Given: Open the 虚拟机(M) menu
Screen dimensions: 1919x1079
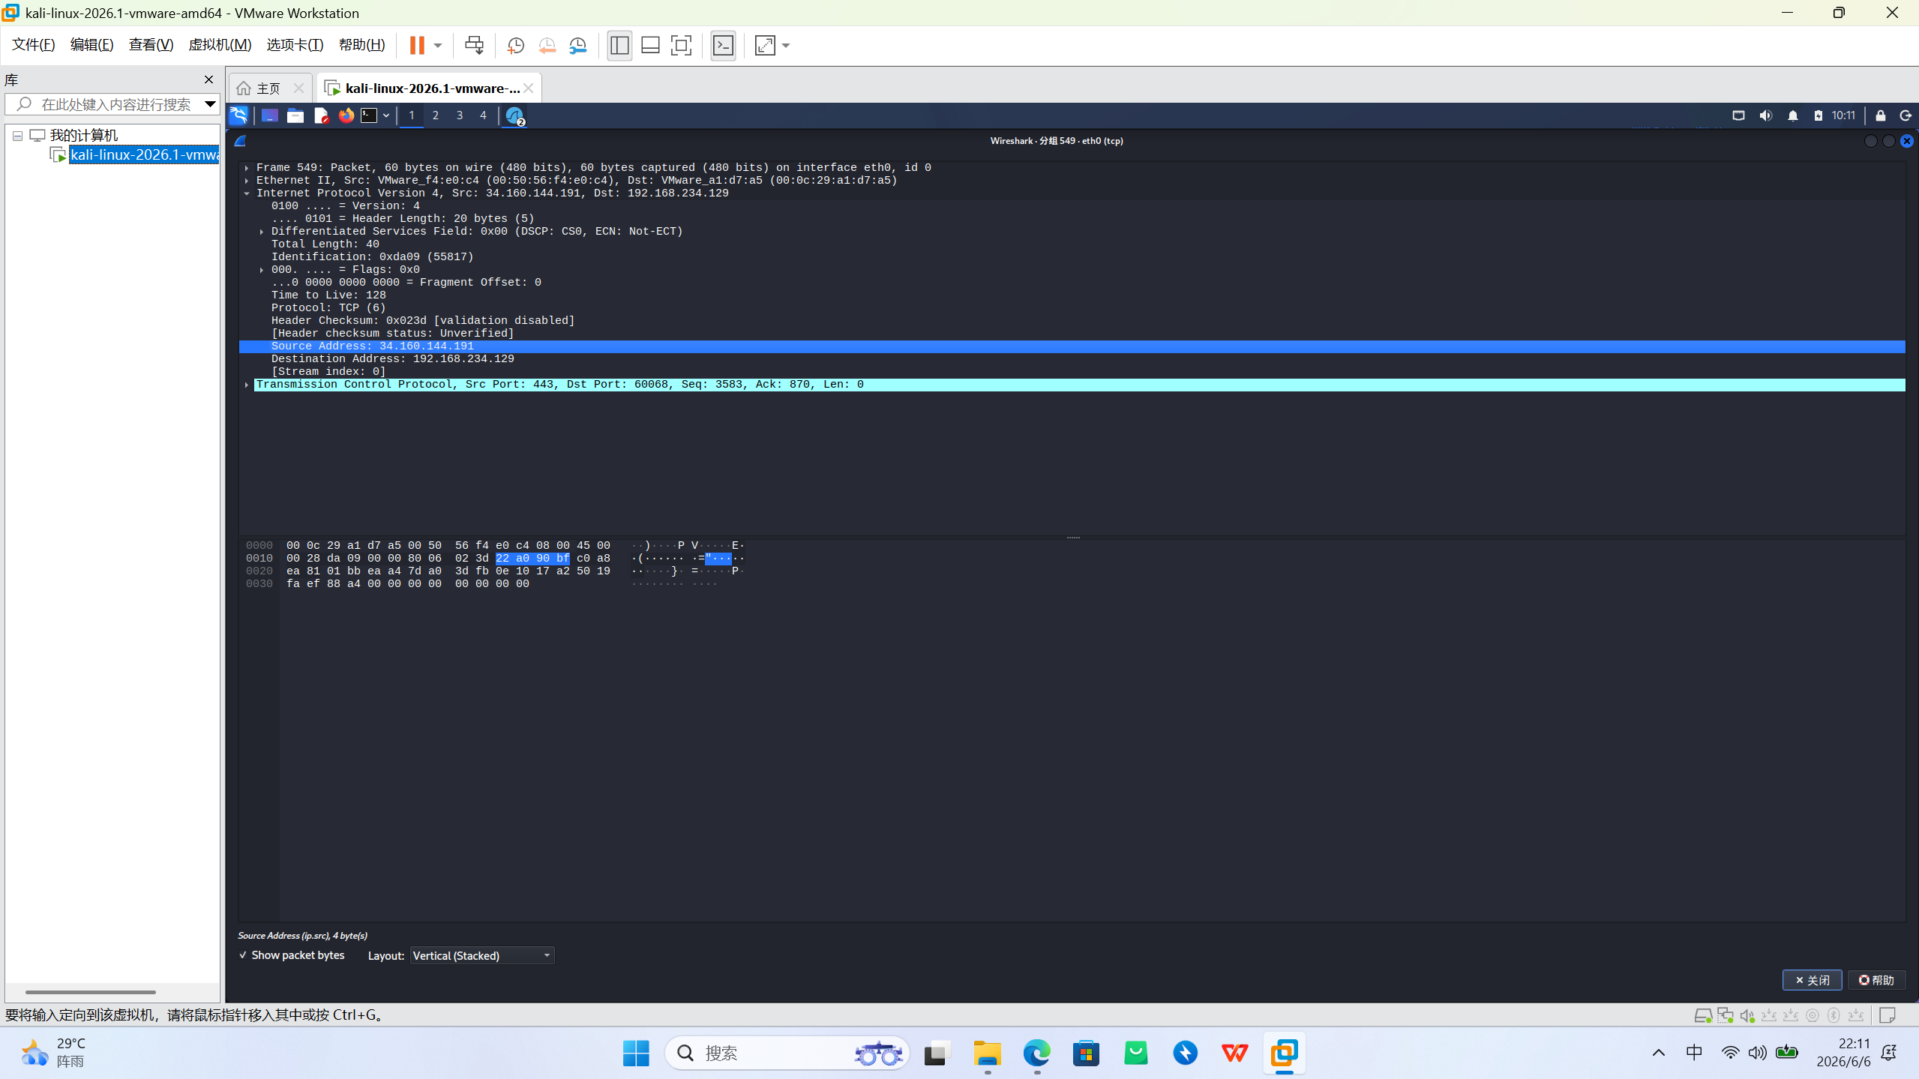Looking at the screenshot, I should pyautogui.click(x=220, y=45).
